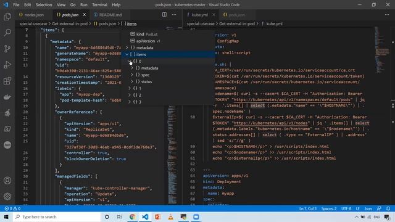The image size is (395, 222).
Task: Open Task View on taskbar
Action: pos(119,216)
